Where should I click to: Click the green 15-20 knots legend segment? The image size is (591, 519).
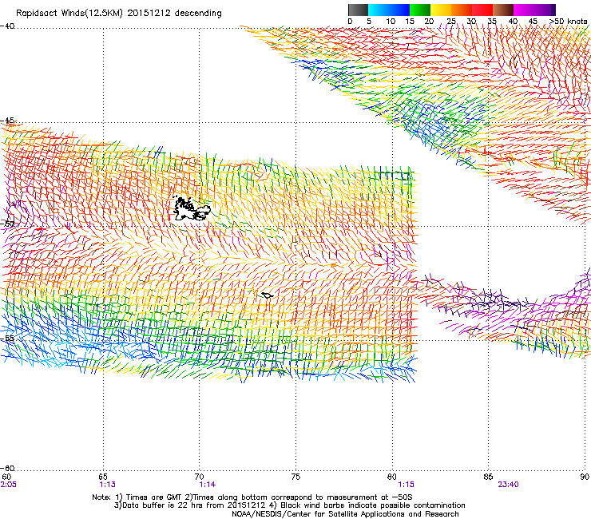click(420, 10)
